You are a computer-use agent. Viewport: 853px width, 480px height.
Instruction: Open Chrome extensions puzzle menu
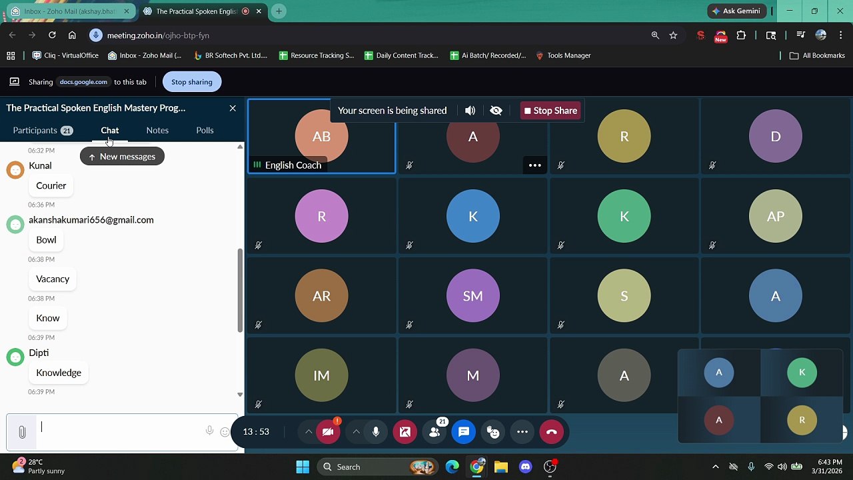(x=741, y=35)
